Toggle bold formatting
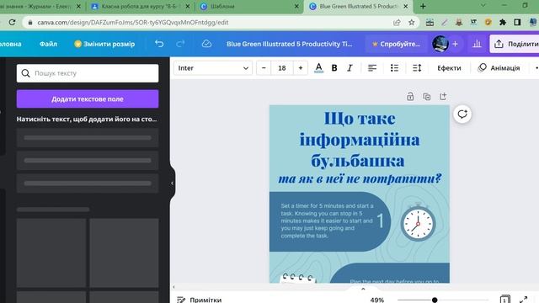The image size is (539, 303). [334, 68]
